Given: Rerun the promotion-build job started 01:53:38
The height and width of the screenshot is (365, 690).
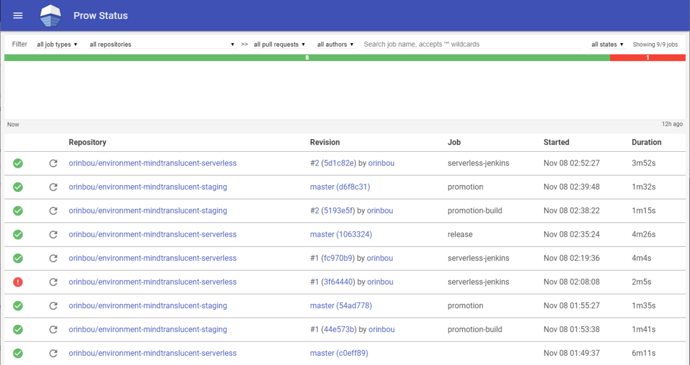Looking at the screenshot, I should 53,329.
